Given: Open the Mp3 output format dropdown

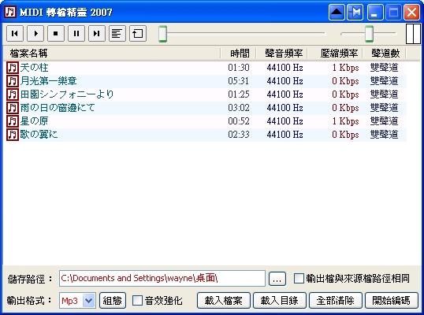Looking at the screenshot, I should click(x=89, y=300).
